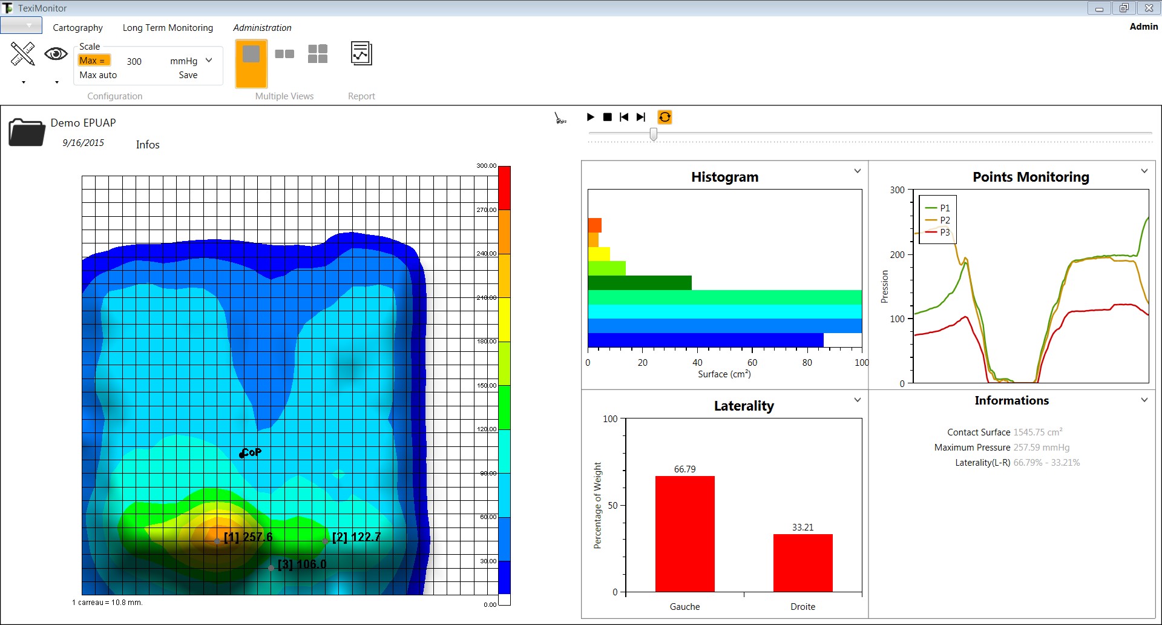Click the Gauche laterality bar

(684, 534)
